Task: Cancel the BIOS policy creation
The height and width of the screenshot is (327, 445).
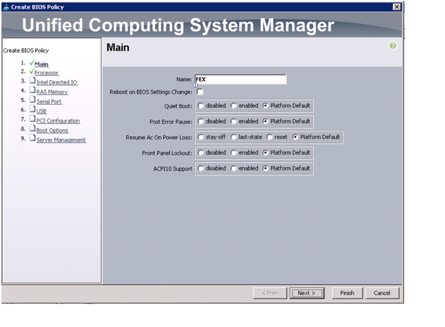Action: 382,293
